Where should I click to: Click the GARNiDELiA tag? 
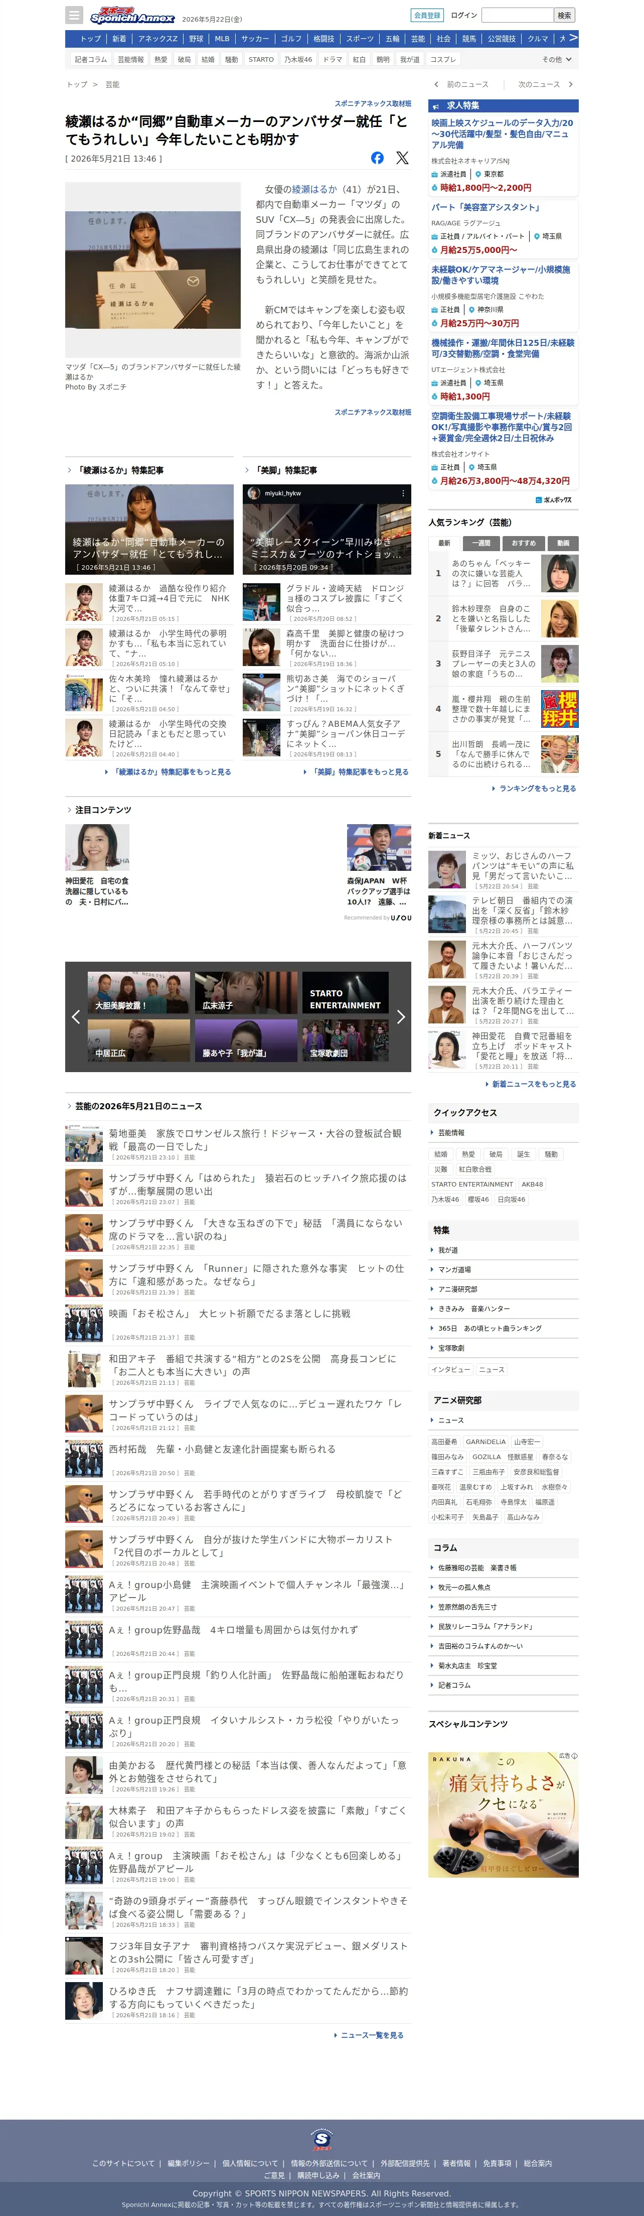tap(486, 1443)
